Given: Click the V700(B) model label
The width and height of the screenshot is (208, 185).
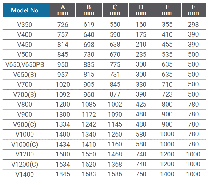Looking at the screenshot, I should click(25, 94).
